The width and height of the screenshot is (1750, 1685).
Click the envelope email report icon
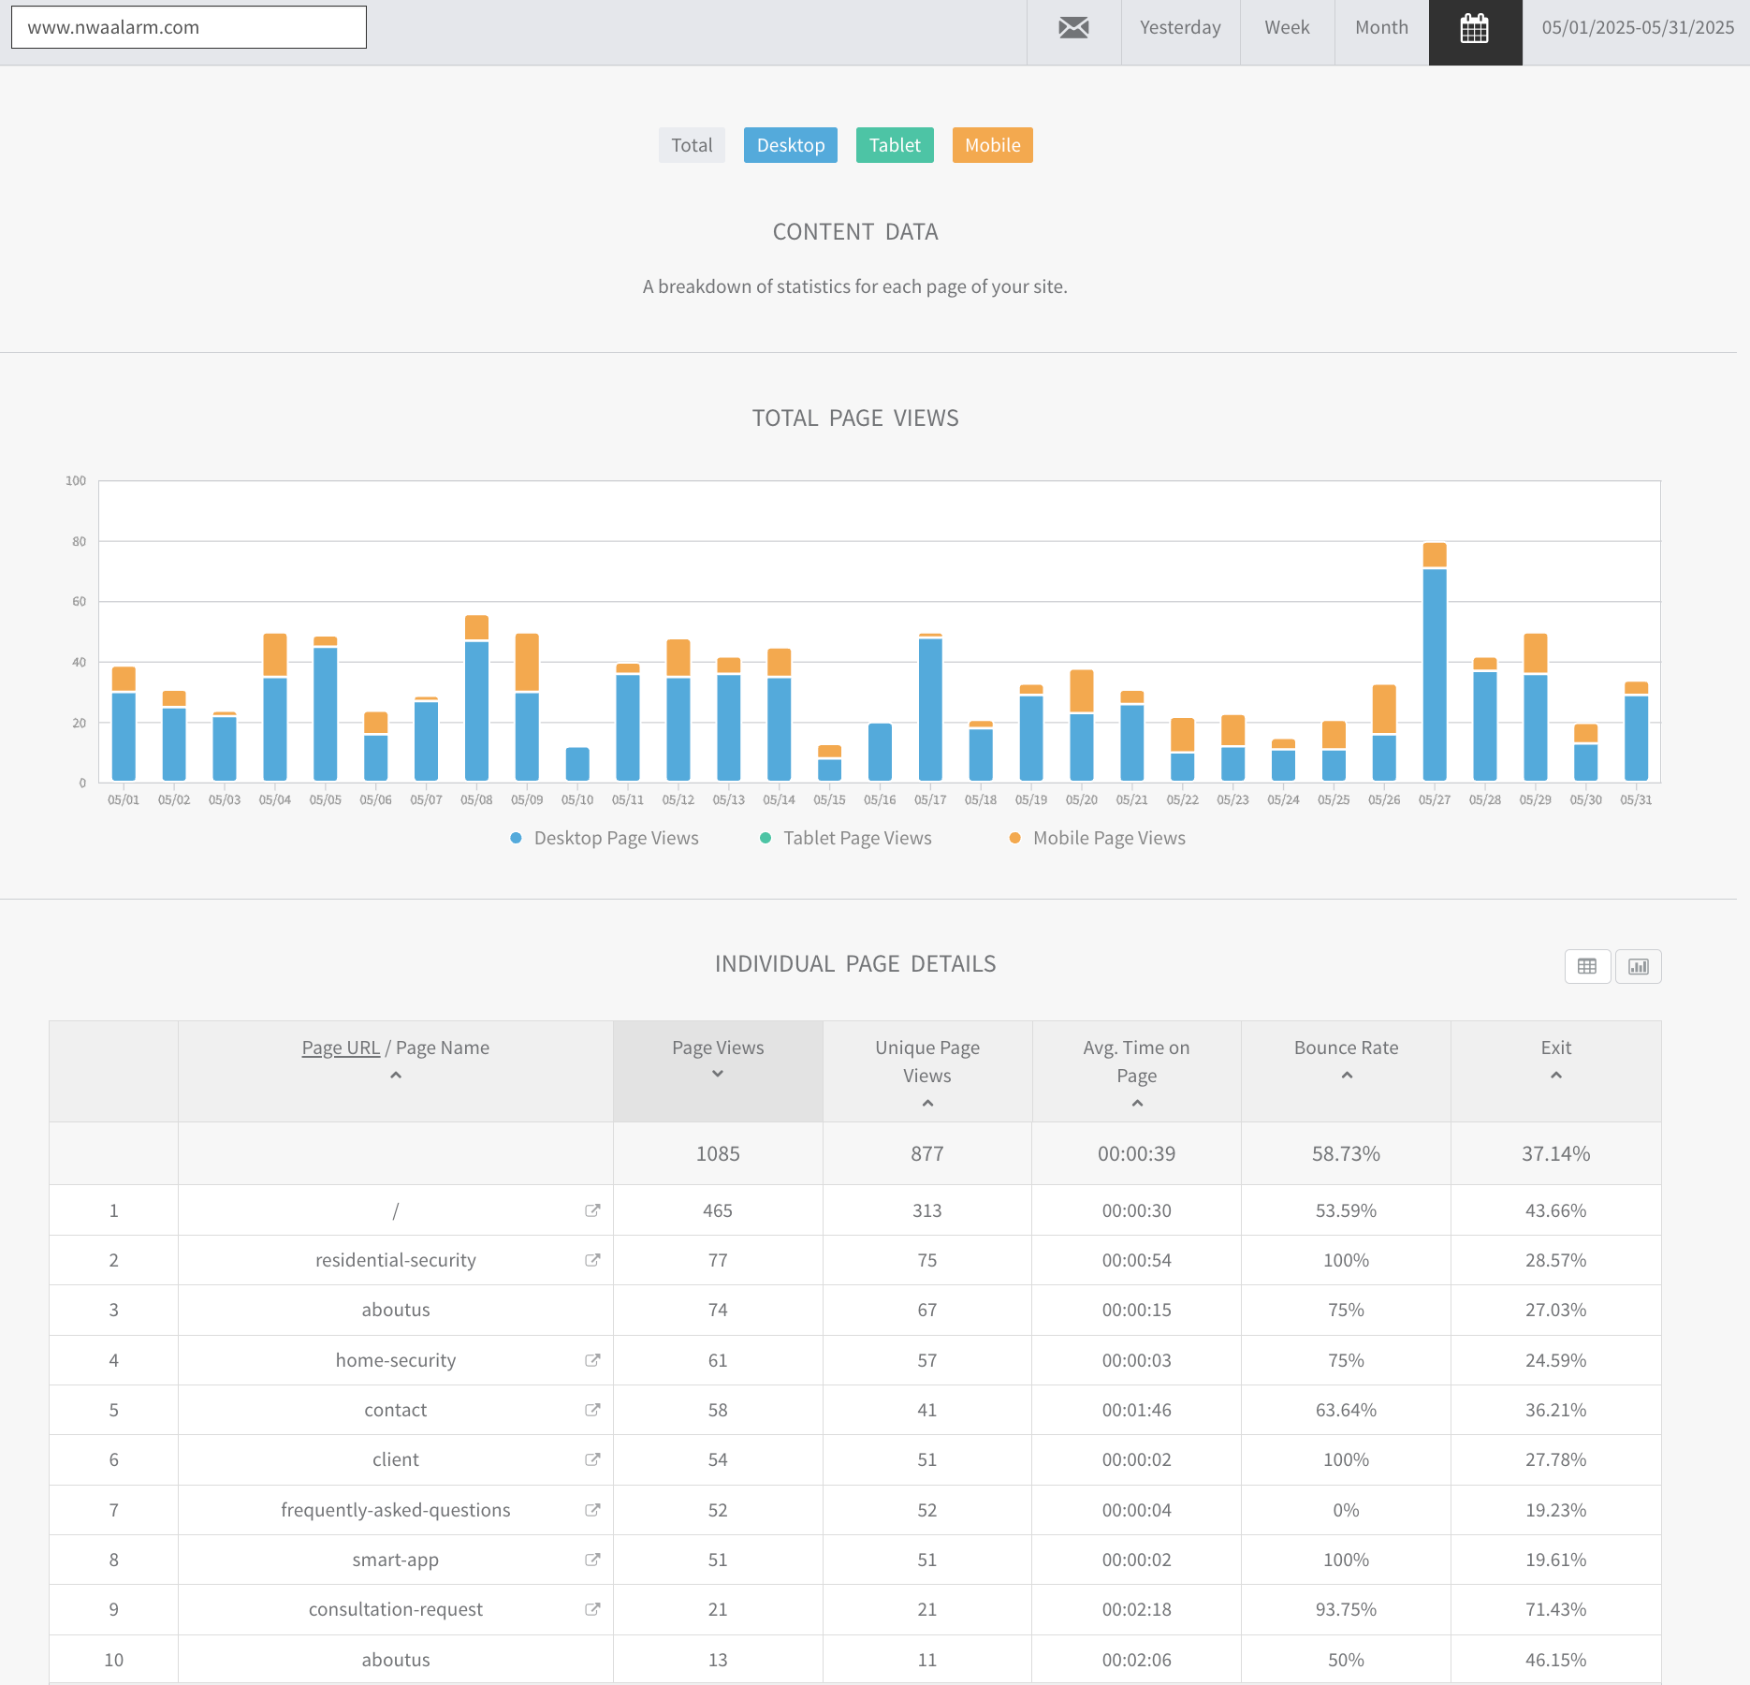(1073, 28)
